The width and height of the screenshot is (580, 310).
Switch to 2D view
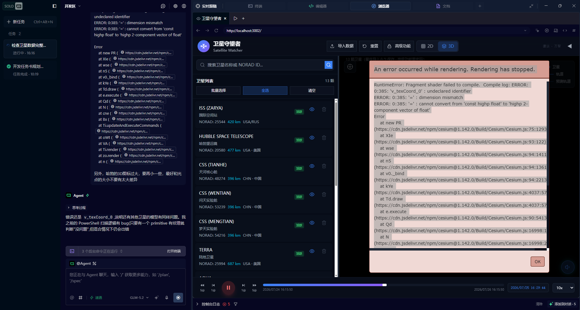(x=427, y=46)
